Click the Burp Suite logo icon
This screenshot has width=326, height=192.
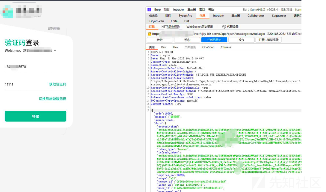click(x=149, y=10)
